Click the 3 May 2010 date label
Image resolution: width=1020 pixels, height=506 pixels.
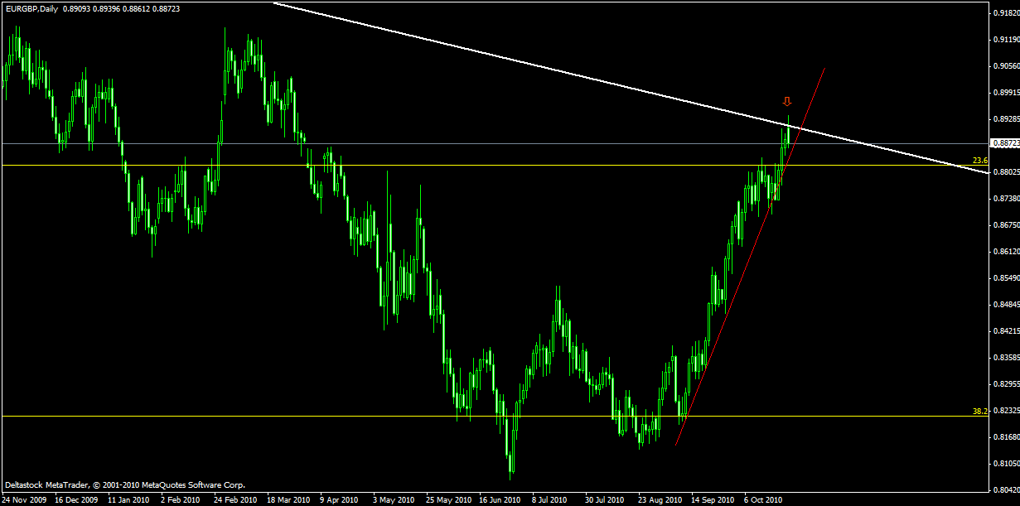(x=394, y=500)
